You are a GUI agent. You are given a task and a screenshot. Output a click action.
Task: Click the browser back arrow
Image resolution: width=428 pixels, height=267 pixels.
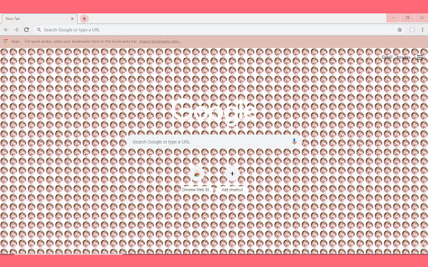[6, 29]
